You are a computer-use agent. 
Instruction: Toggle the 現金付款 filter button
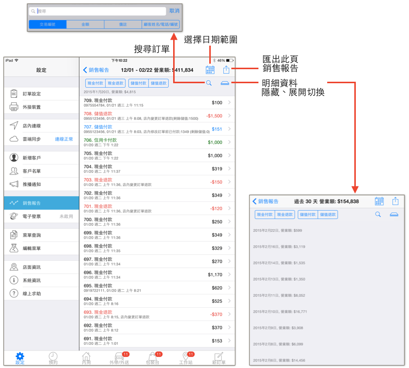[95, 83]
